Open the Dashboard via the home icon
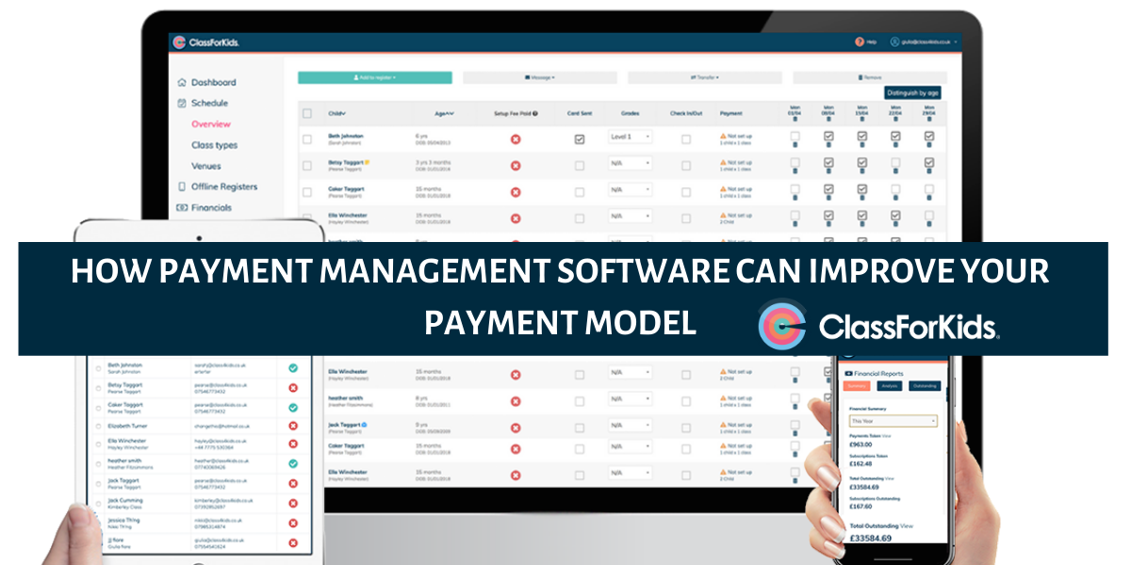The width and height of the screenshot is (1131, 565). point(180,83)
